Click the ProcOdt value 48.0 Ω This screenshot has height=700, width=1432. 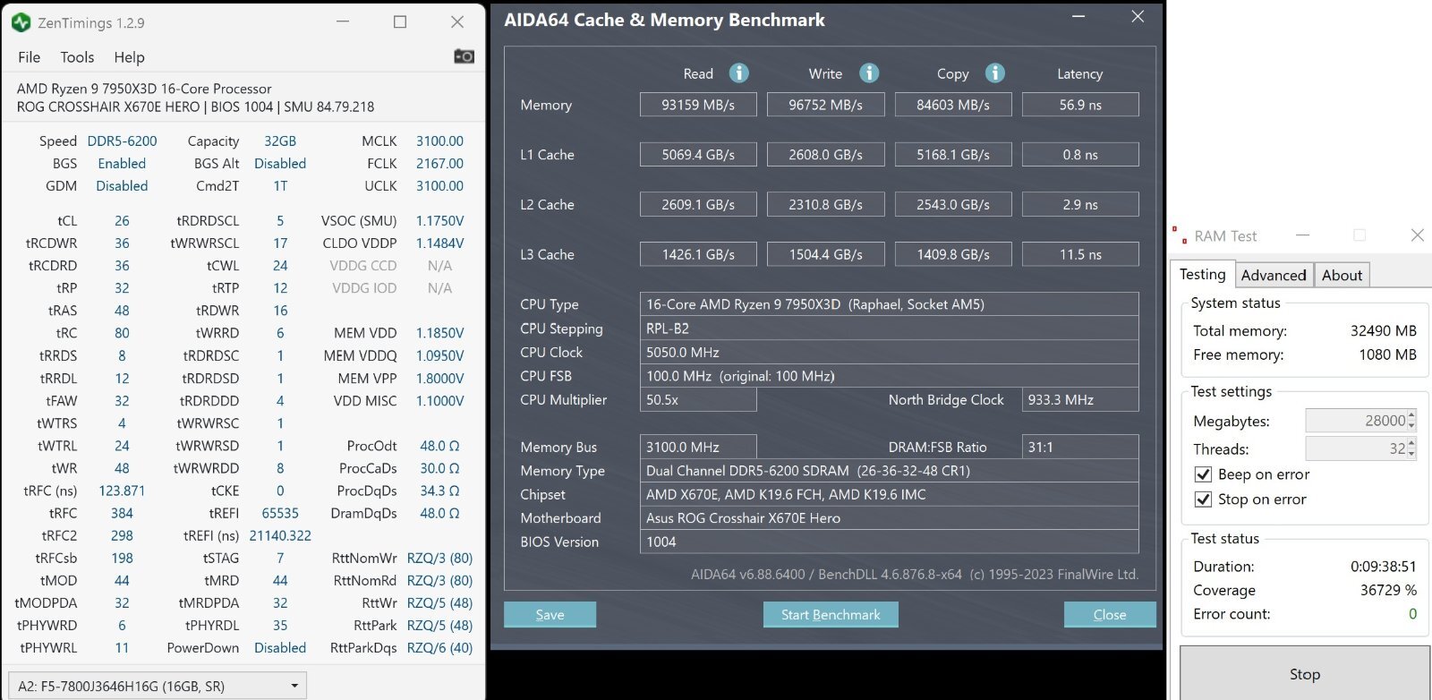pos(439,446)
